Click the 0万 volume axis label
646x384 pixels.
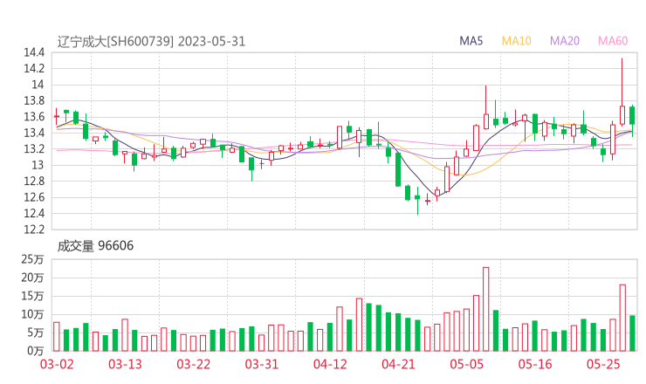tap(36, 351)
